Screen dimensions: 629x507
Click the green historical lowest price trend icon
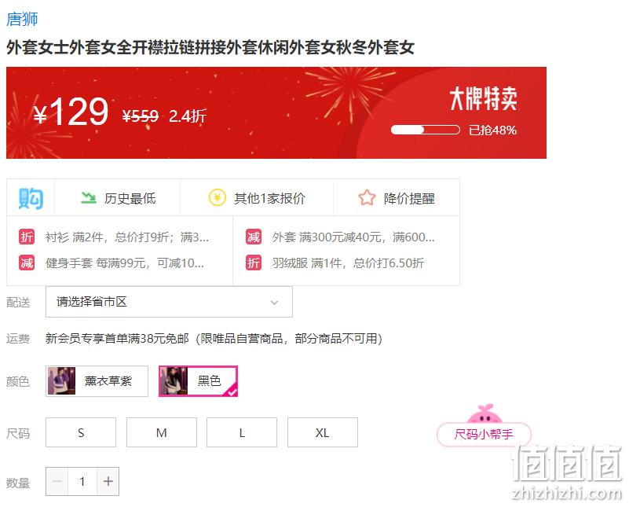click(89, 197)
